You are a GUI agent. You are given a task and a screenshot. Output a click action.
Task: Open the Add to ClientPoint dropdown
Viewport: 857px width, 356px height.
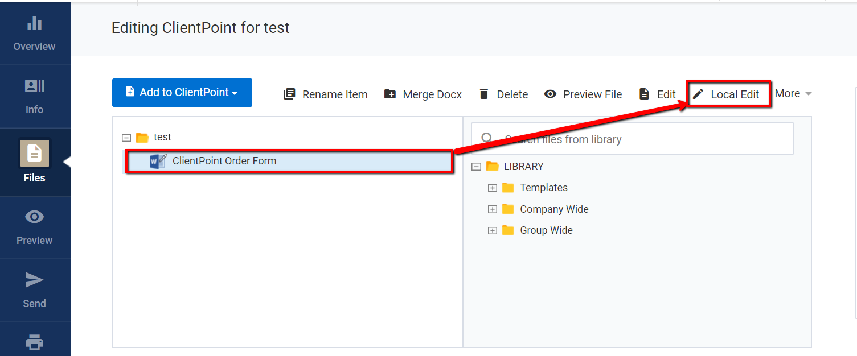pyautogui.click(x=182, y=93)
